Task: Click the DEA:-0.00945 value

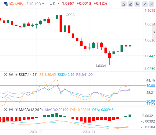Action: (103, 110)
